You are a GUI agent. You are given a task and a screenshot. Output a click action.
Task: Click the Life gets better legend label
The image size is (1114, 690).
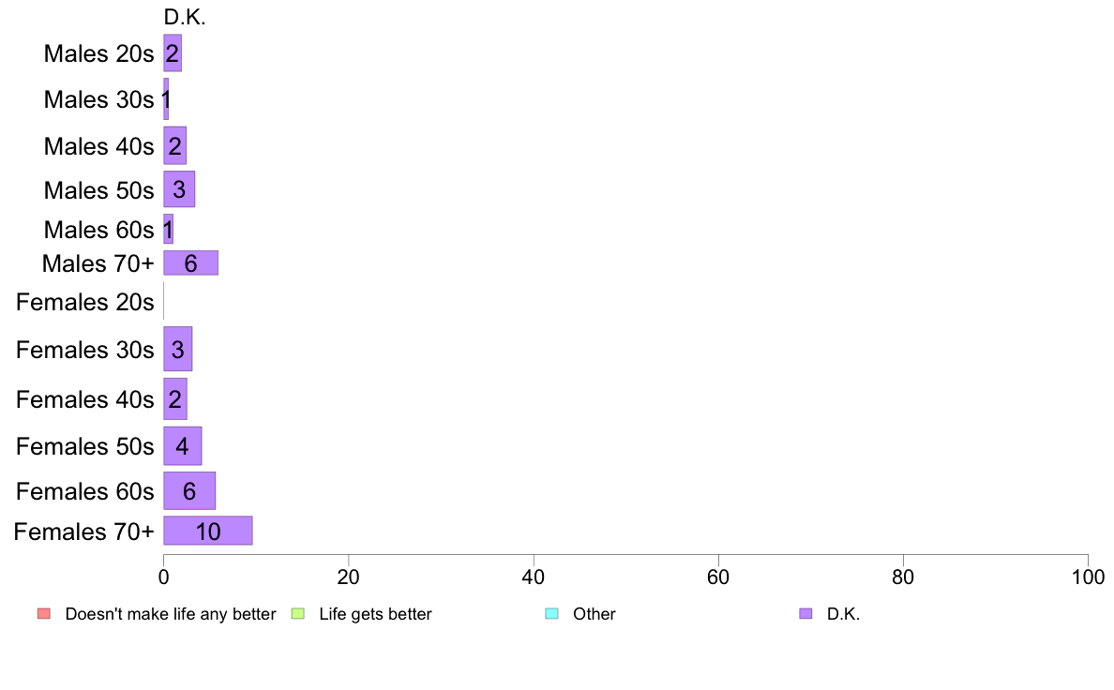coord(375,614)
